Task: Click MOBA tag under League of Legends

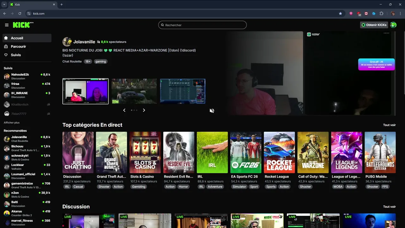Action: (x=338, y=187)
